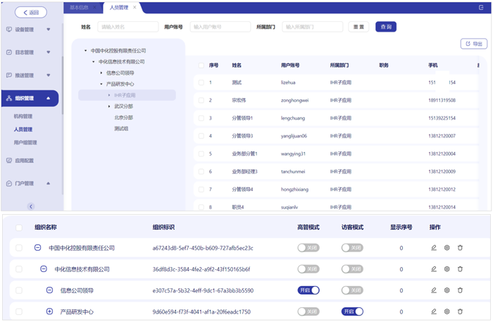Disable 访客模式 toggle for 产品研发中心
This screenshot has width=493, height=322.
pos(352,311)
